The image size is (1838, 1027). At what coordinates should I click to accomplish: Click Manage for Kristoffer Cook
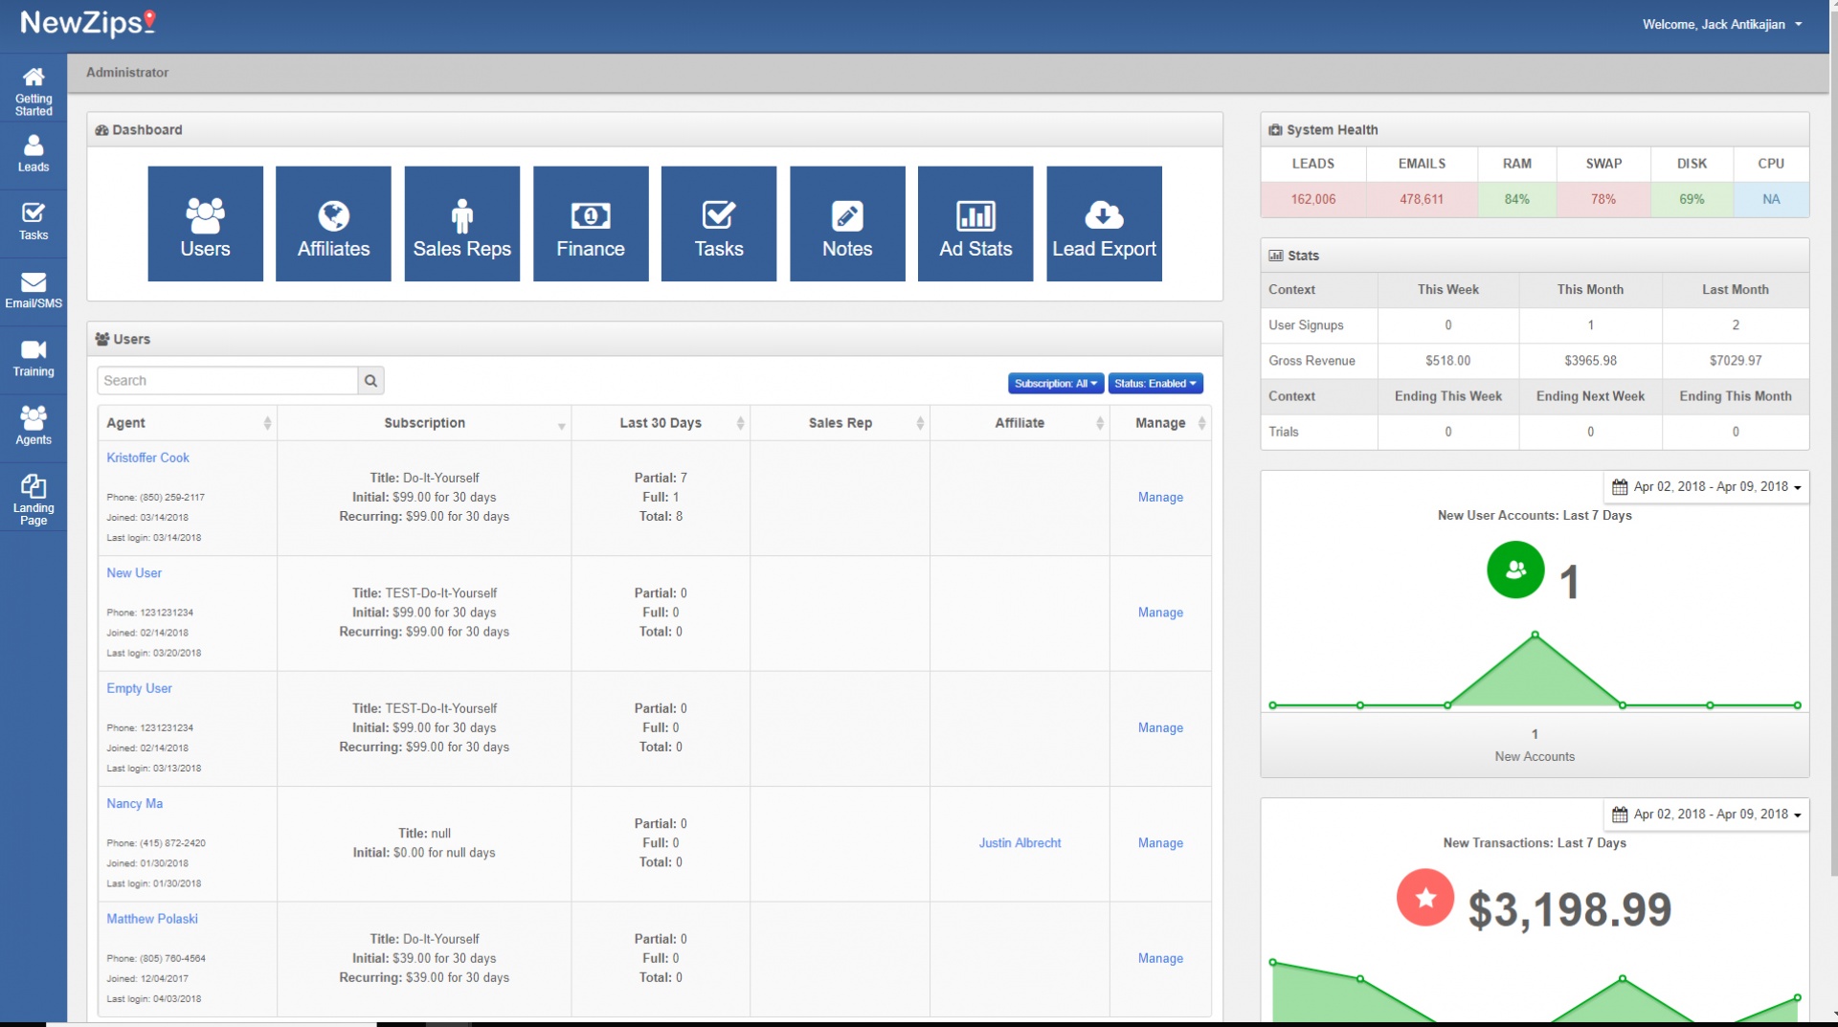(x=1160, y=498)
